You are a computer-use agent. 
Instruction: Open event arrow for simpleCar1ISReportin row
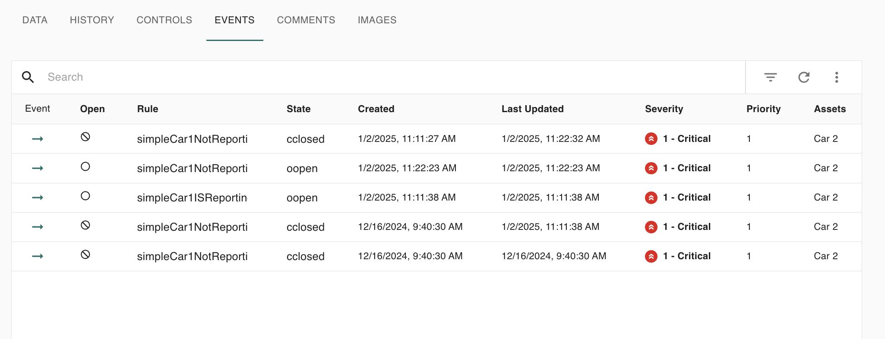coord(38,198)
